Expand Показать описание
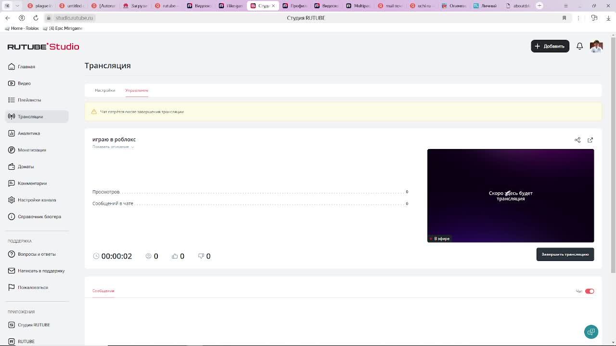Screen dimensions: 616x346 tap(113, 147)
